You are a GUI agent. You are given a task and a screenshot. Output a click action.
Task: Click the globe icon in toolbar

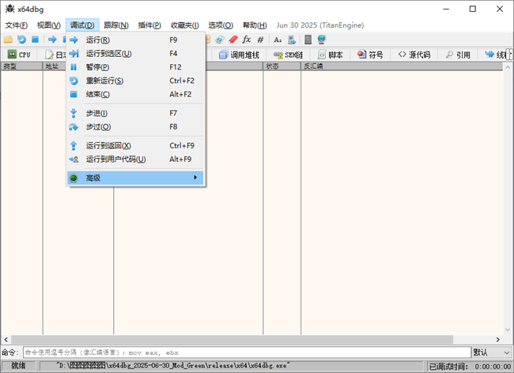(322, 39)
